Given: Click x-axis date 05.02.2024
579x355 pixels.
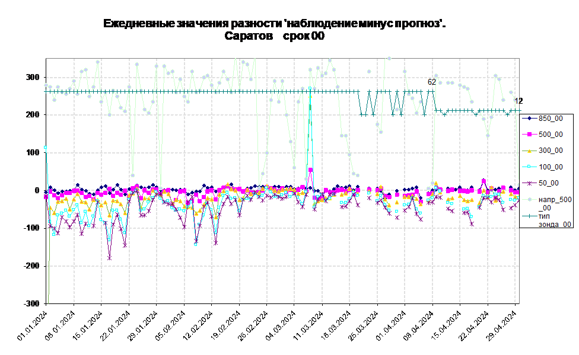Looking at the screenshot, I should tap(171, 325).
